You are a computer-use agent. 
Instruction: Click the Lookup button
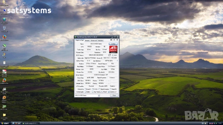pyautogui.click(x=113, y=44)
